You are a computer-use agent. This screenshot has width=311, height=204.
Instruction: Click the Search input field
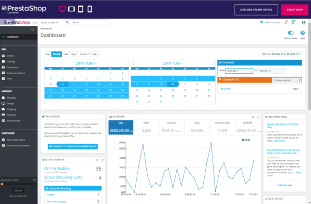coord(87,22)
